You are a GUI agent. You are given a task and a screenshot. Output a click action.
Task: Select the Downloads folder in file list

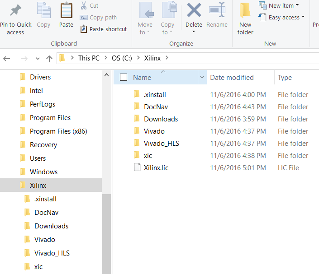click(161, 119)
